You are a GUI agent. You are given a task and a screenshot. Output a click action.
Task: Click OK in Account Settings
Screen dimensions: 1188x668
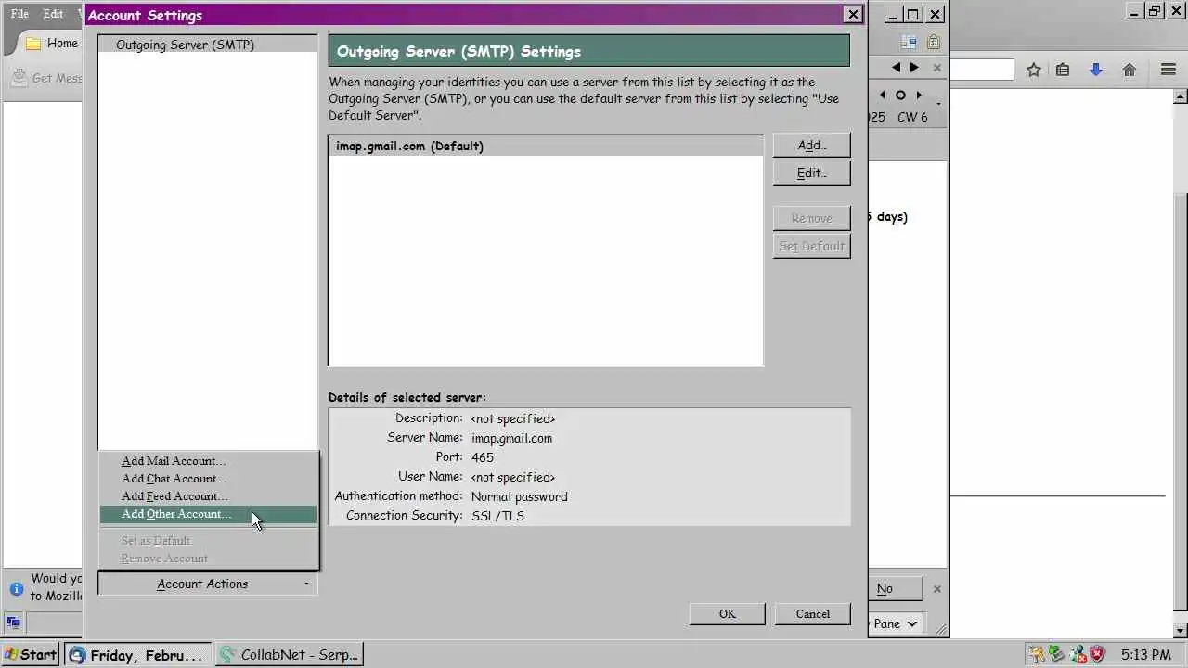pos(727,614)
